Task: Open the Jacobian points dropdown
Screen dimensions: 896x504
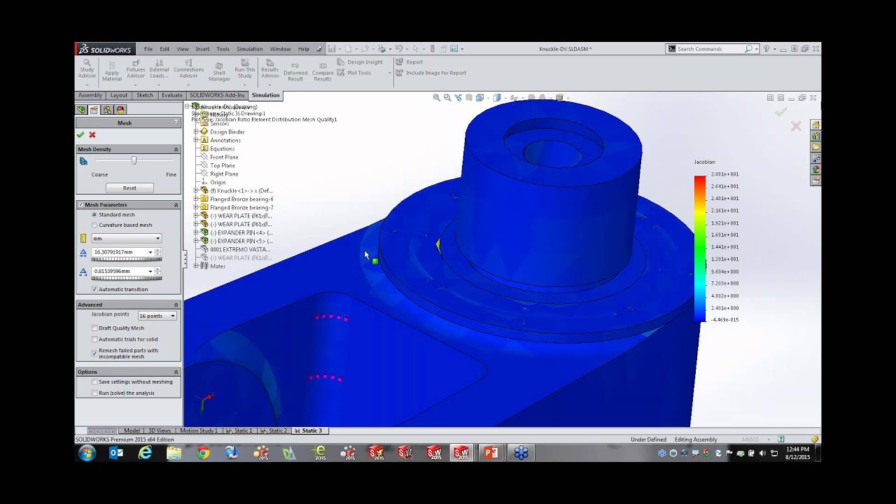Action: click(157, 316)
